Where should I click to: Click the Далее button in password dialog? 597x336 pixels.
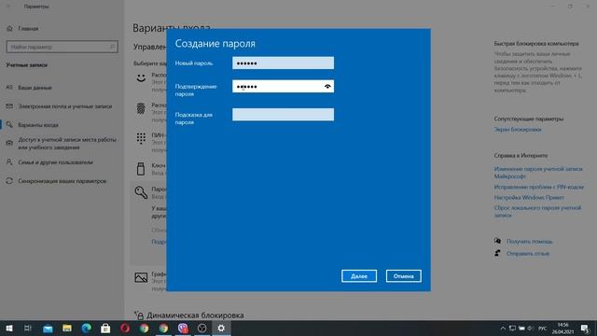tap(359, 276)
